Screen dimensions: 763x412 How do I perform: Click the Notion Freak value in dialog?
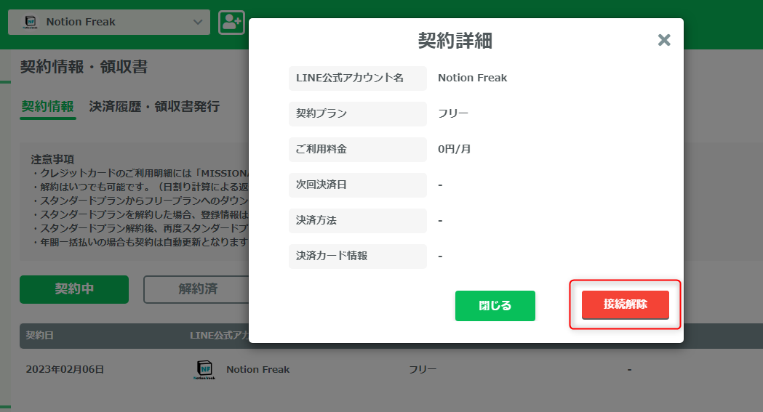pyautogui.click(x=472, y=78)
